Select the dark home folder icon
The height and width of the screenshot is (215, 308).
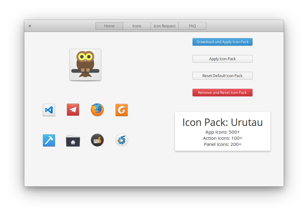pyautogui.click(x=73, y=140)
